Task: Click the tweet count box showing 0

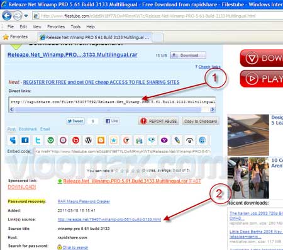Action: [x=92, y=121]
